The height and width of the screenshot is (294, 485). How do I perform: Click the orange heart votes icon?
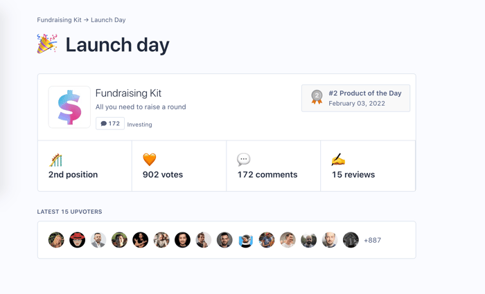pos(150,160)
